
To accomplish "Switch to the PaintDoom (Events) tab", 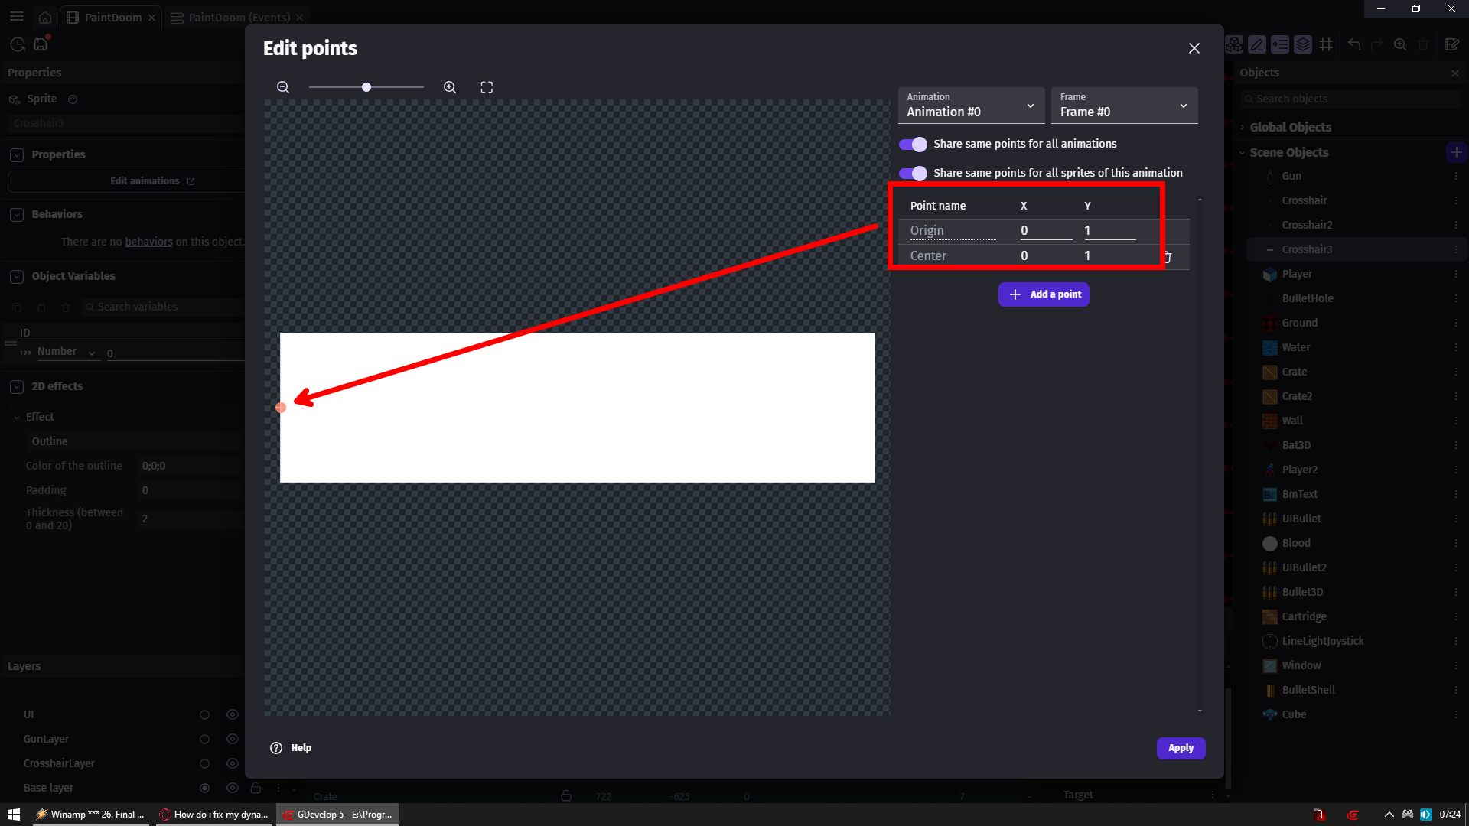I will coord(239,18).
